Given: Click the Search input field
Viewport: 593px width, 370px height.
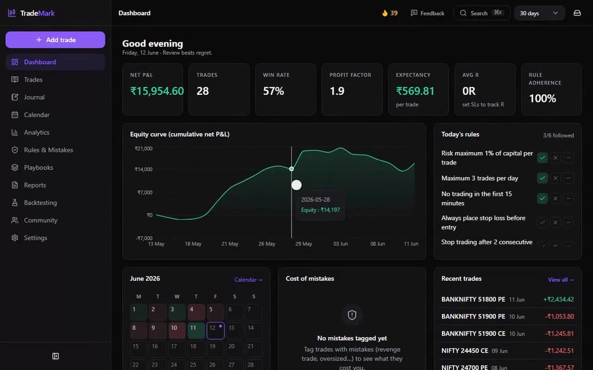Looking at the screenshot, I should tap(482, 13).
